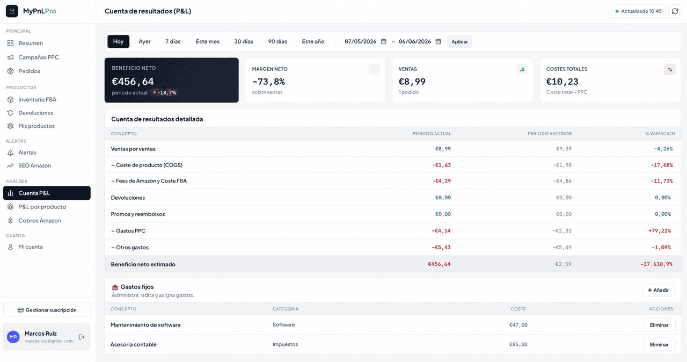Image resolution: width=687 pixels, height=362 pixels.
Task: Click the Actualizado 10:45 status badge
Action: point(638,11)
